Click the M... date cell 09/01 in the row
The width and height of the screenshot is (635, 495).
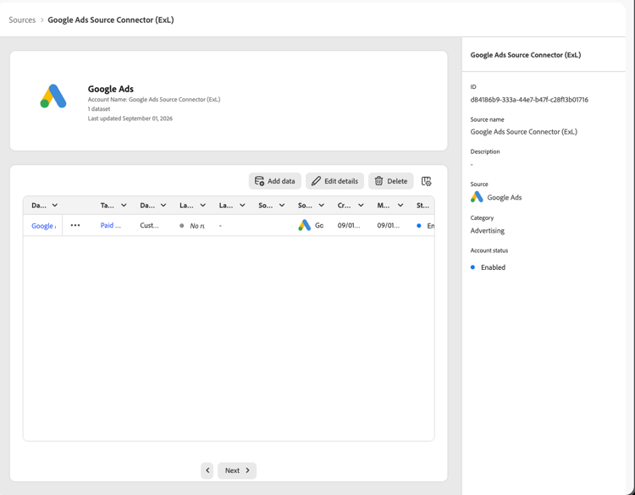point(389,225)
